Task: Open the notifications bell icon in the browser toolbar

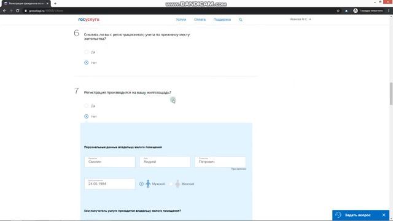Action: 346,11
